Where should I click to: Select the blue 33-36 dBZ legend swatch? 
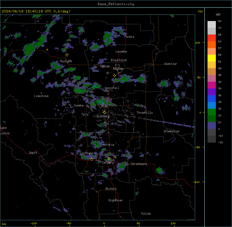[212, 98]
